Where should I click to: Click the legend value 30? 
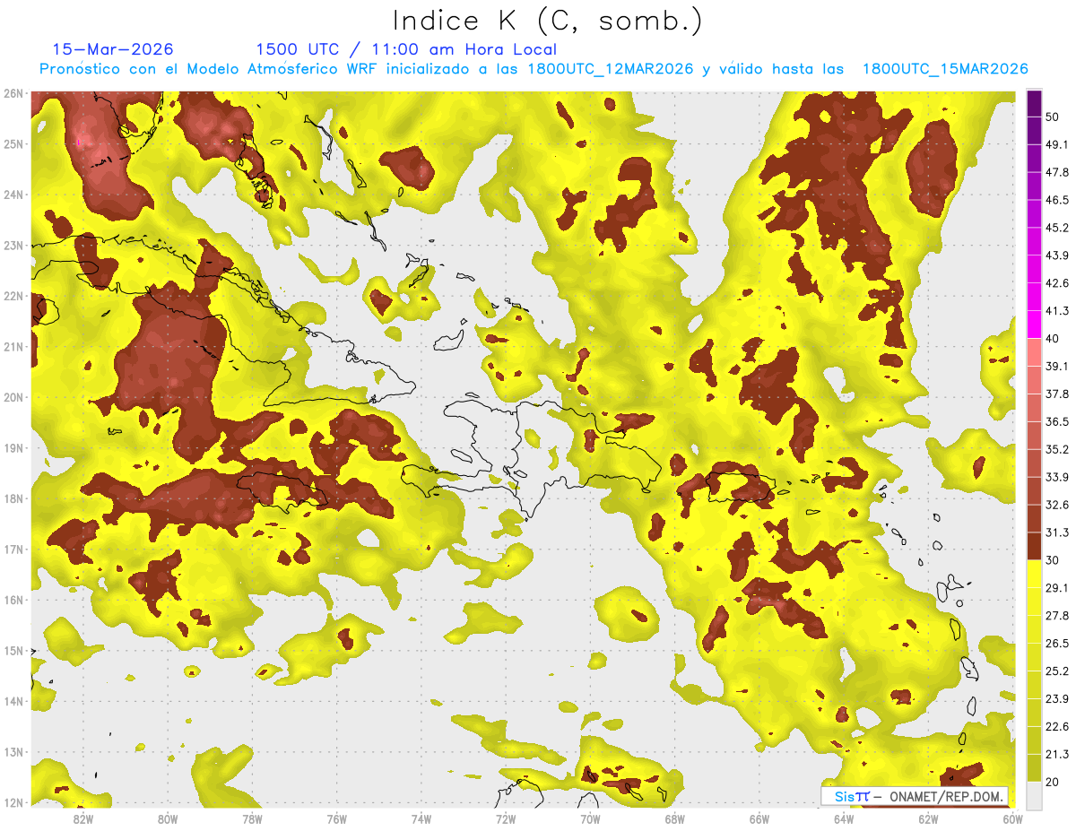click(1052, 560)
